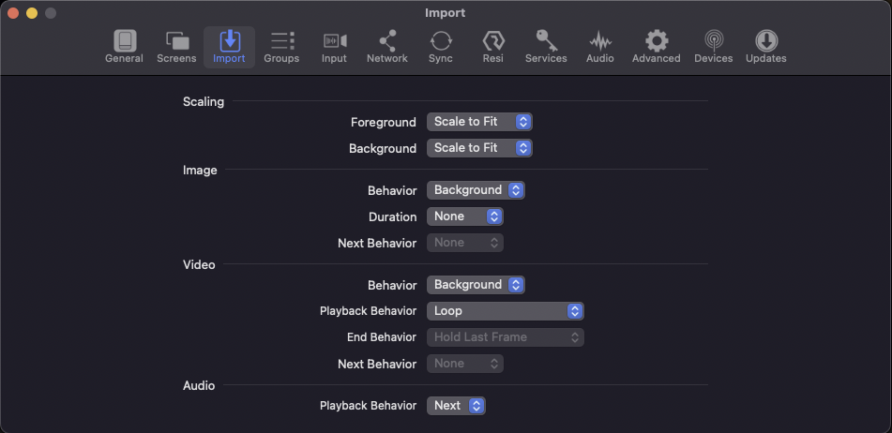Select the Input preferences icon
The height and width of the screenshot is (433, 892).
click(x=334, y=47)
